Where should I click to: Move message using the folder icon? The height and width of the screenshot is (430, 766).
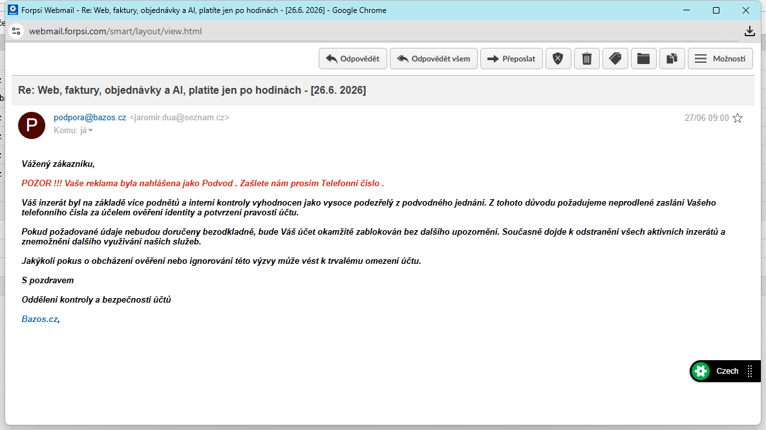click(x=643, y=59)
